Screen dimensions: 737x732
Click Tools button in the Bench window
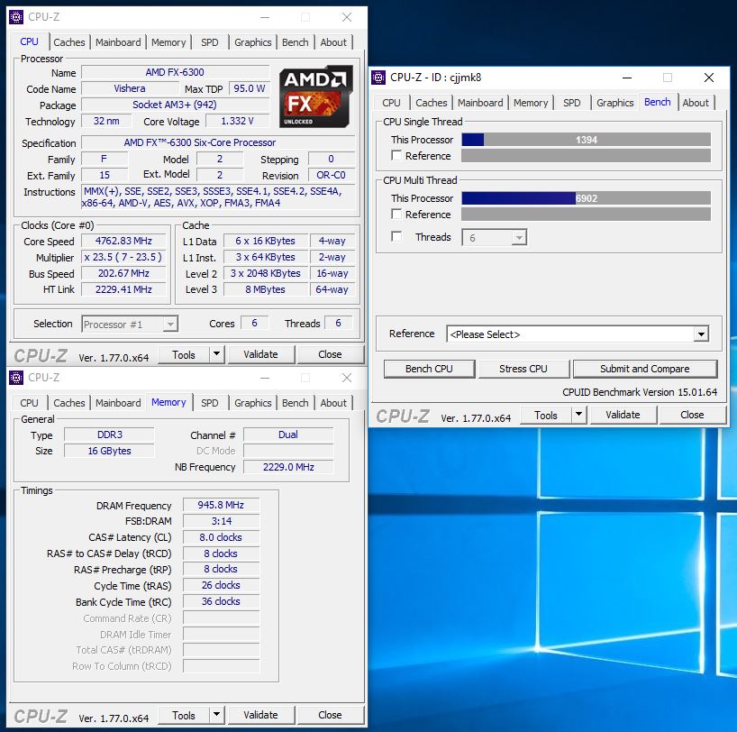pyautogui.click(x=546, y=415)
